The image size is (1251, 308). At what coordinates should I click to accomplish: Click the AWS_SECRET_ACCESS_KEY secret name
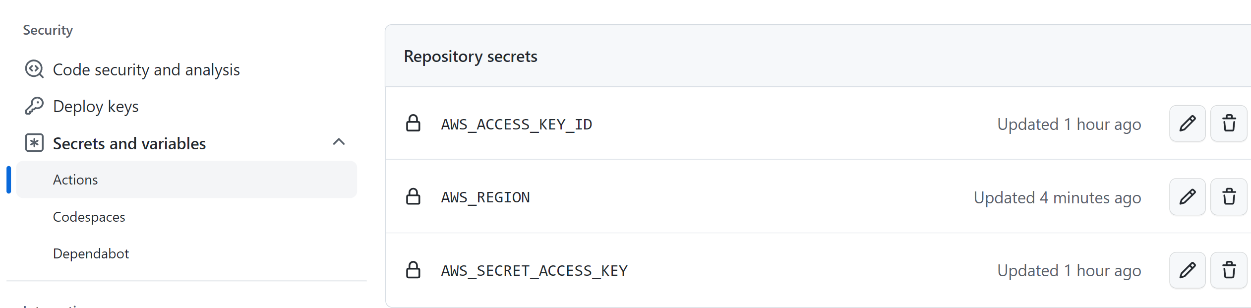click(x=535, y=271)
